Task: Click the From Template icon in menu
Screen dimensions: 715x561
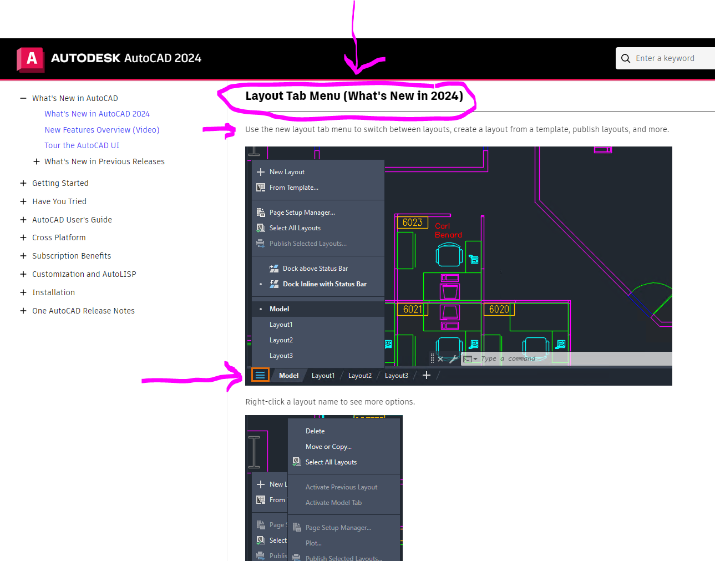Action: coord(261,188)
